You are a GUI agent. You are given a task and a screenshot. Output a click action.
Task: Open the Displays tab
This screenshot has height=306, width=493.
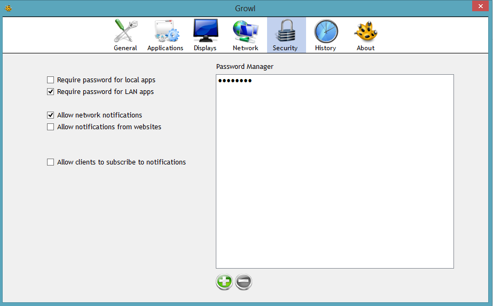[x=205, y=35]
